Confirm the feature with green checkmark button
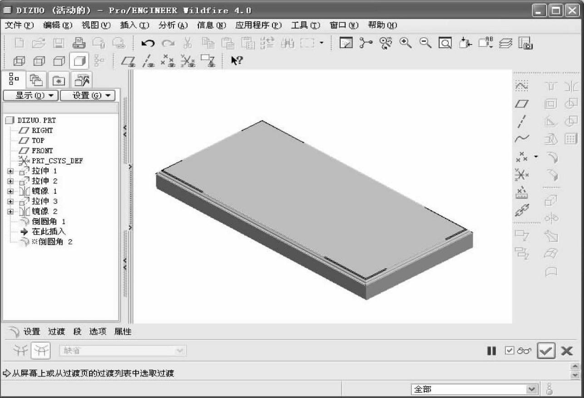 point(546,351)
